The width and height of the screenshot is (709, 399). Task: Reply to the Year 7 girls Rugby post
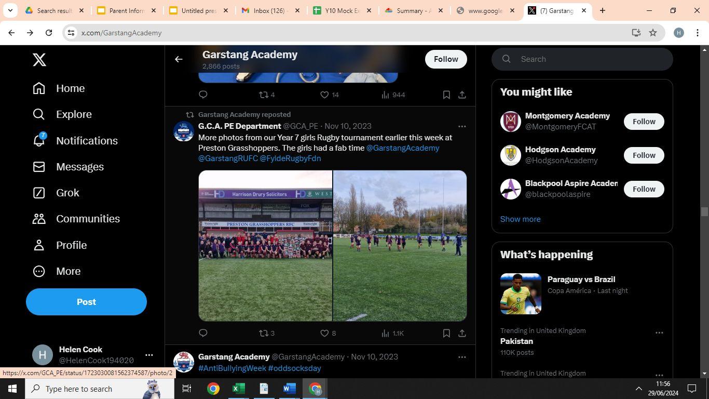pos(203,333)
